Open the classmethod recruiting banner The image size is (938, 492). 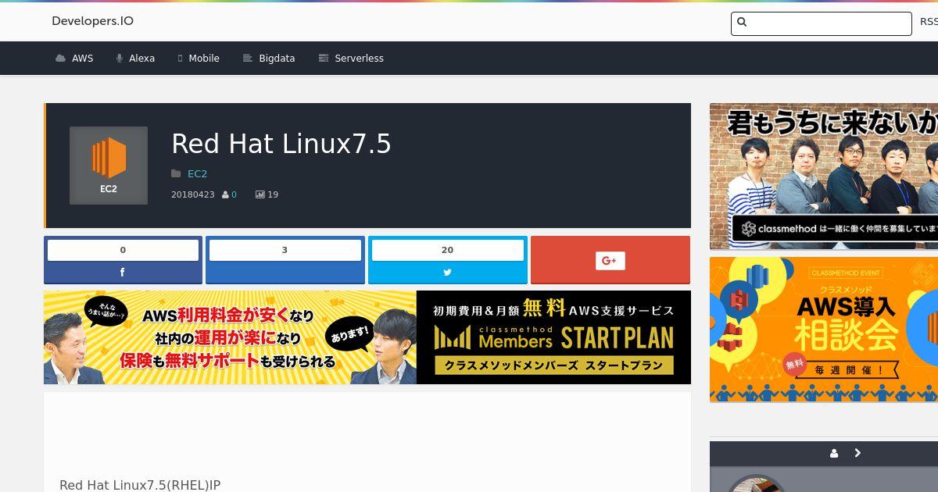click(x=824, y=176)
